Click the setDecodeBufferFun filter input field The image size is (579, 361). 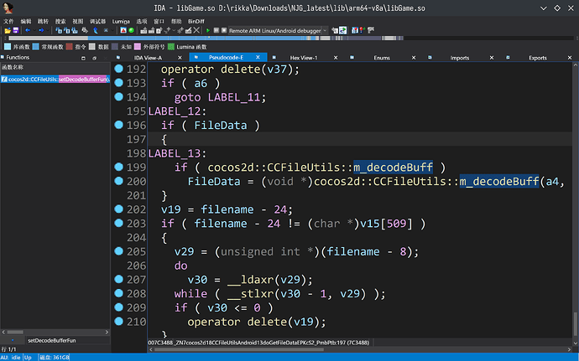coord(68,340)
